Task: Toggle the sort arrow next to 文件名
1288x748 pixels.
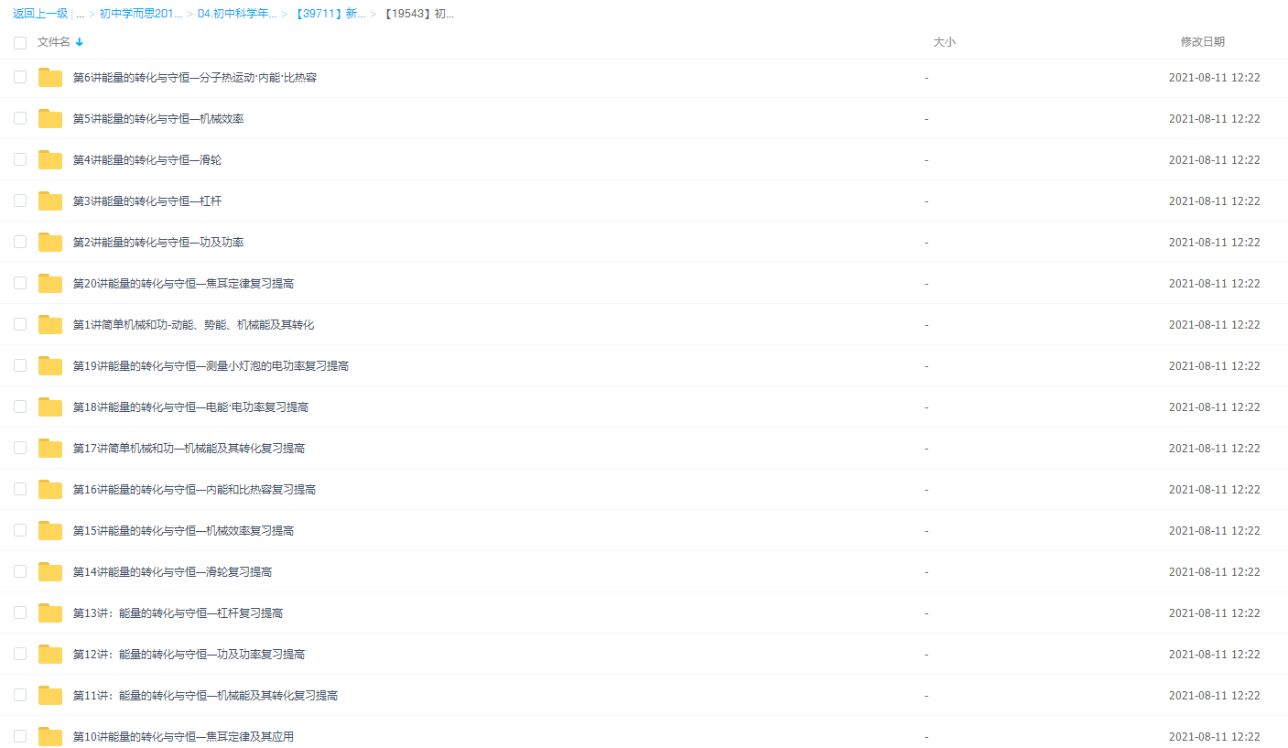Action: 80,41
